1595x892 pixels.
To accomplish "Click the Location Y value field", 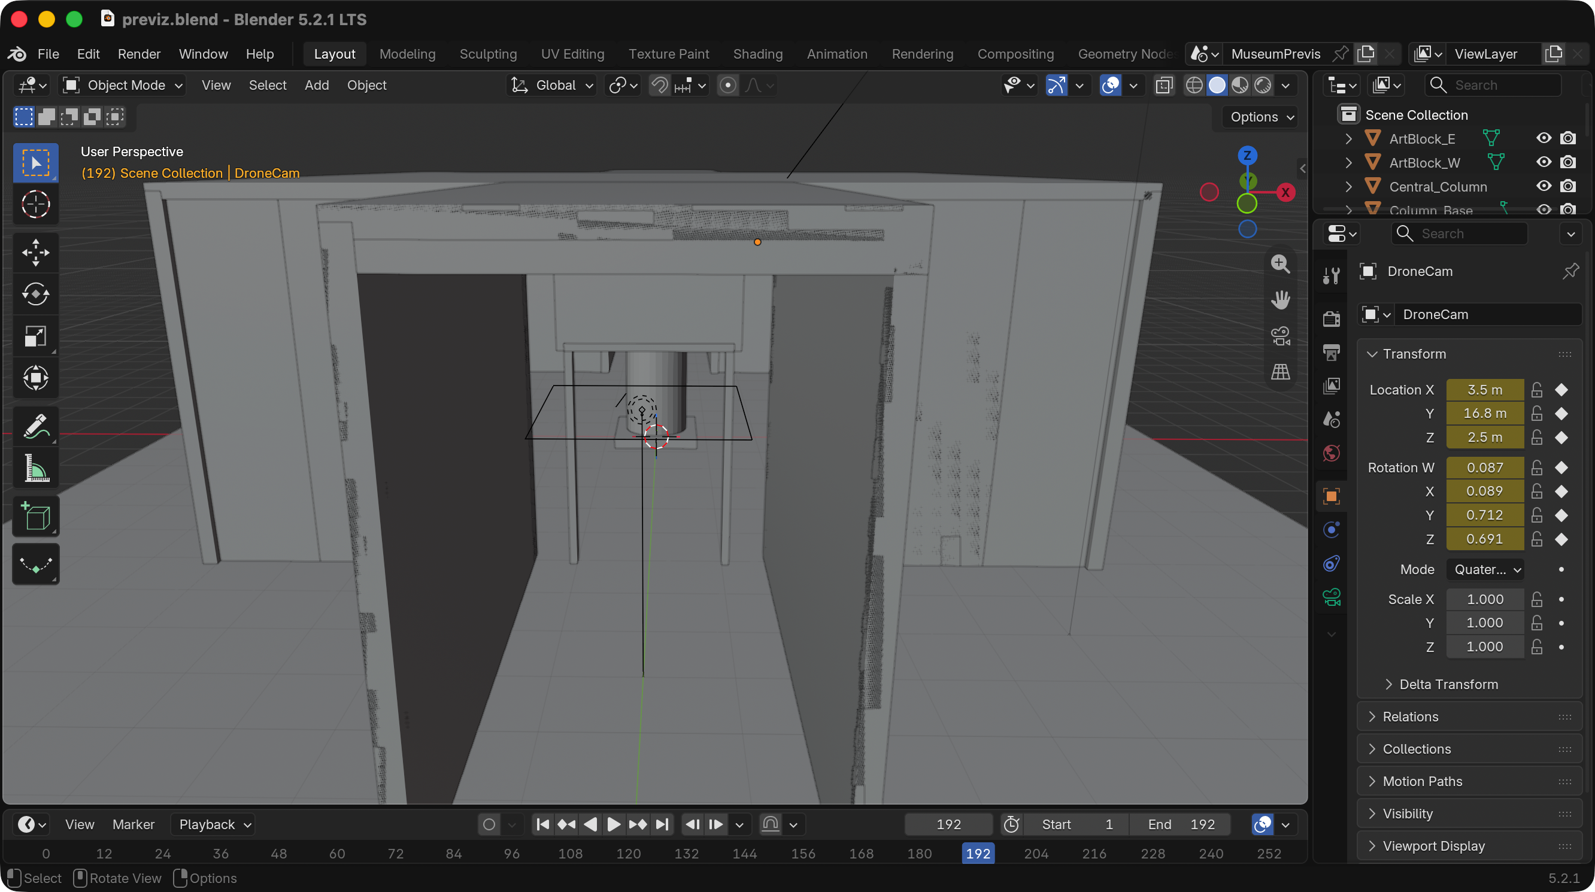I will click(1484, 414).
